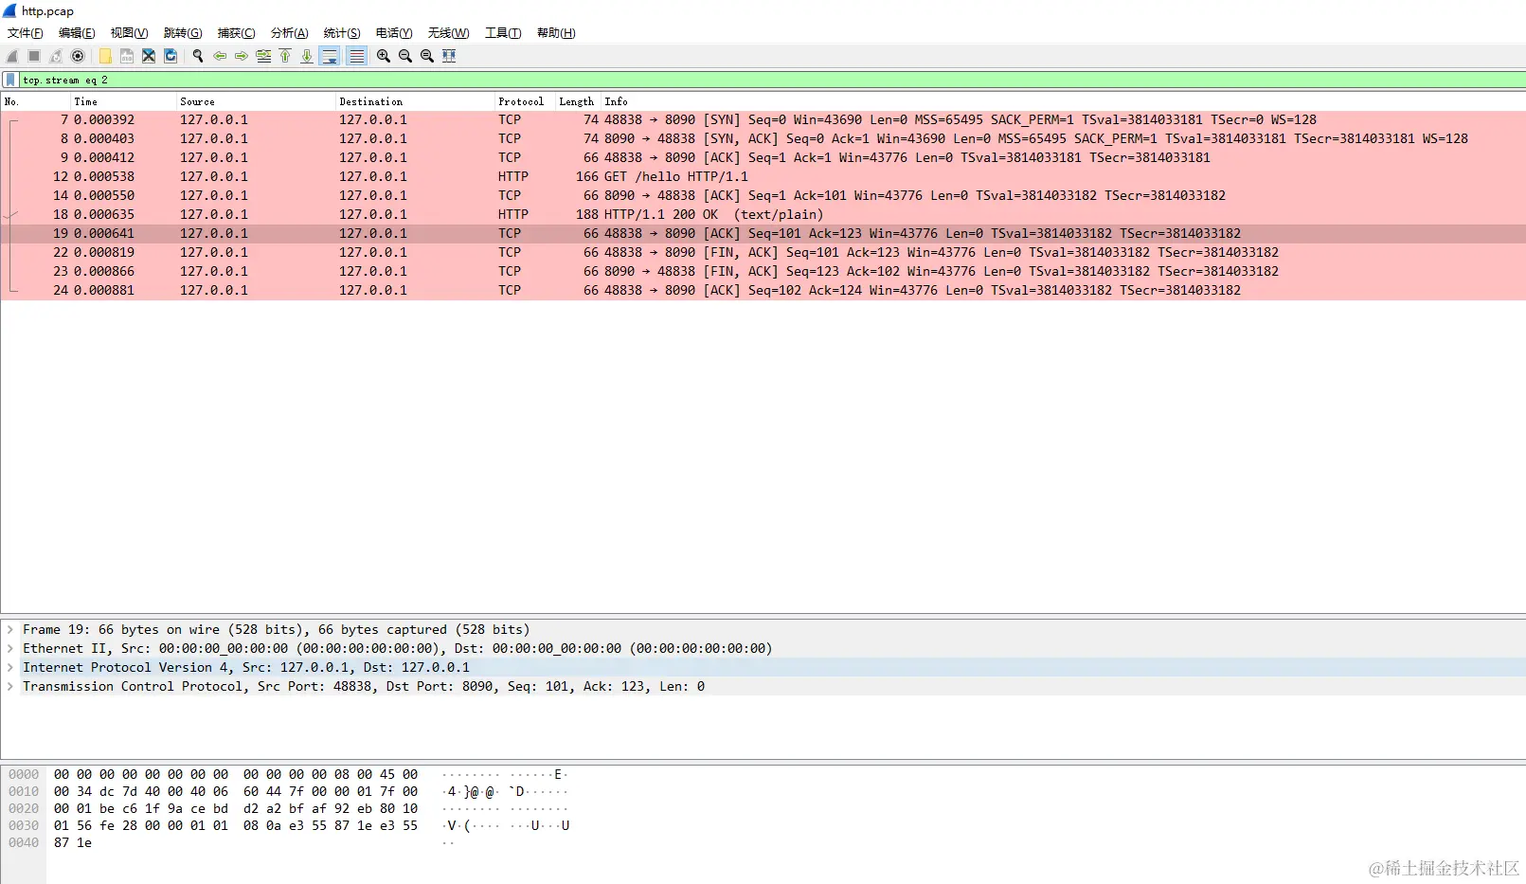Open the 工具(T) menu

[x=503, y=33]
